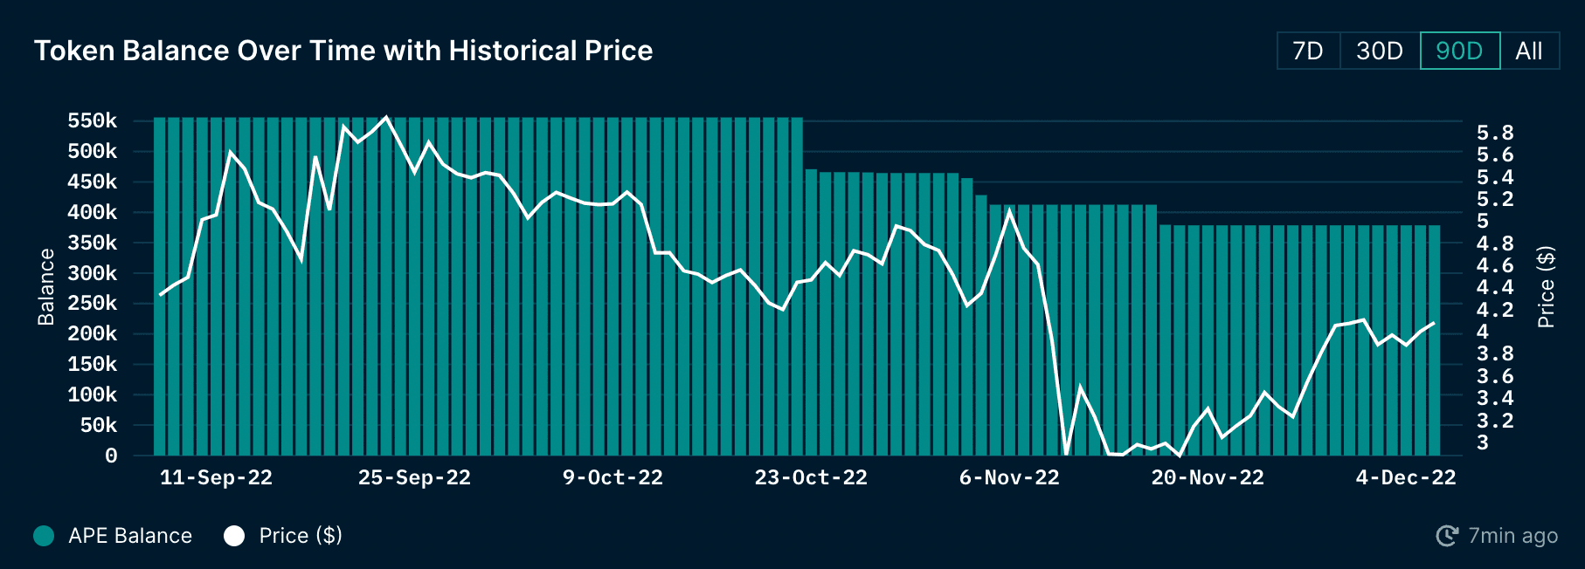Click the 11-Sep-22 date axis label
The width and height of the screenshot is (1585, 569).
coord(216,477)
